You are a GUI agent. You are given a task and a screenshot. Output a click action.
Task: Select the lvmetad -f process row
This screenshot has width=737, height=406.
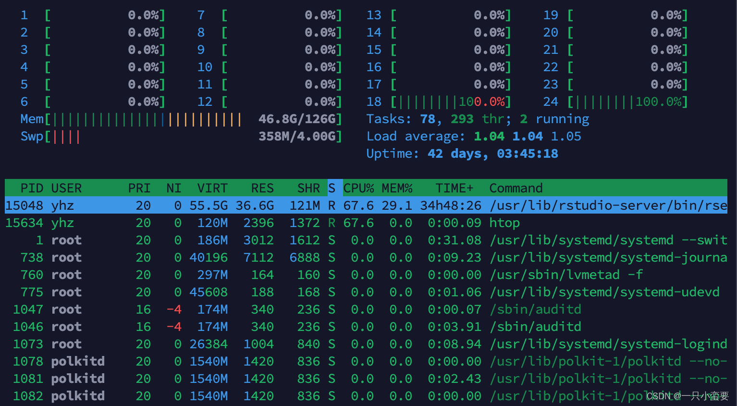[366, 275]
